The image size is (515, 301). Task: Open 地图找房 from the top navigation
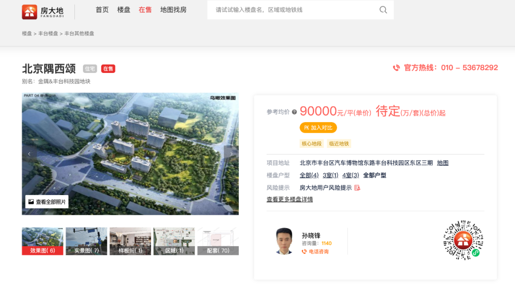(173, 10)
